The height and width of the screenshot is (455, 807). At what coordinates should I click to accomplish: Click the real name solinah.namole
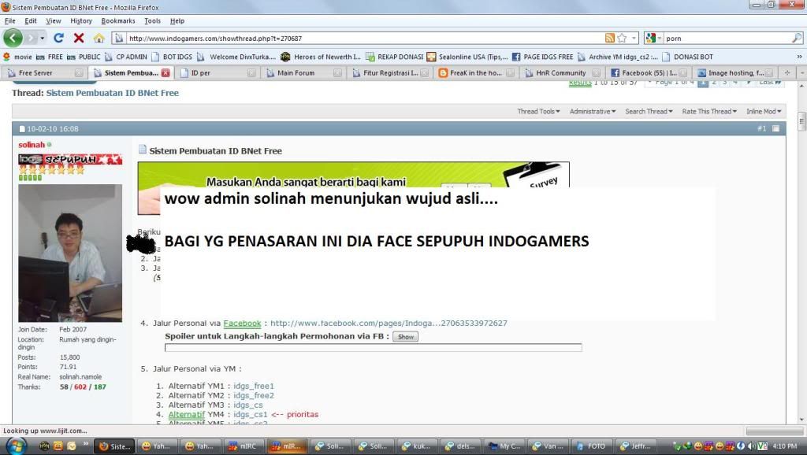click(80, 377)
